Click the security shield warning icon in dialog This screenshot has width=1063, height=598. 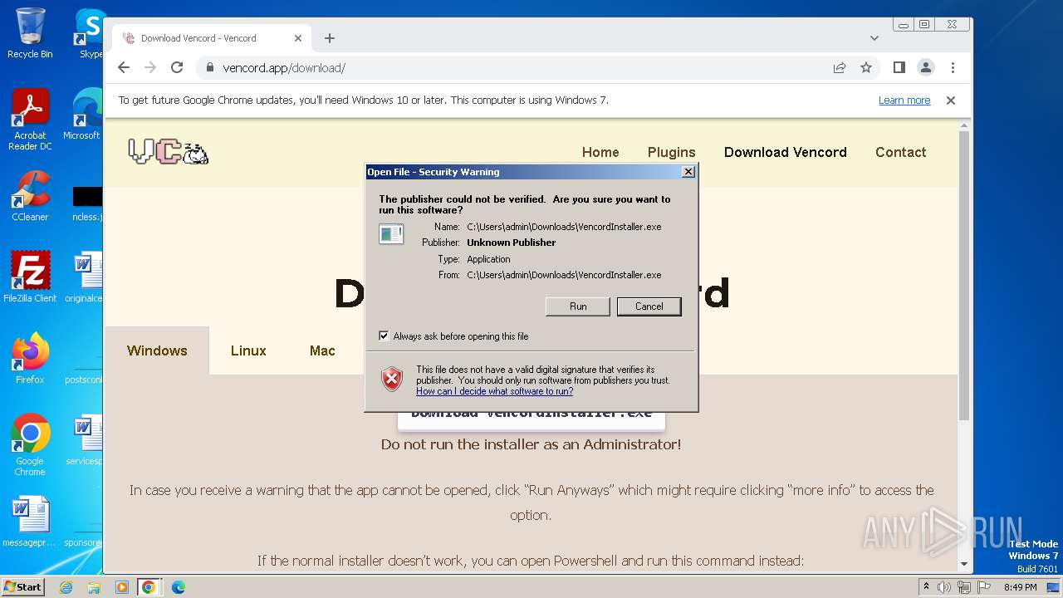(392, 379)
